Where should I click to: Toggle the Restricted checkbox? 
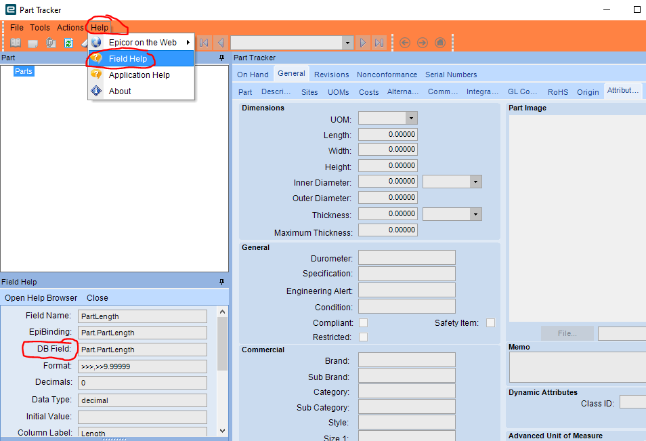(363, 337)
